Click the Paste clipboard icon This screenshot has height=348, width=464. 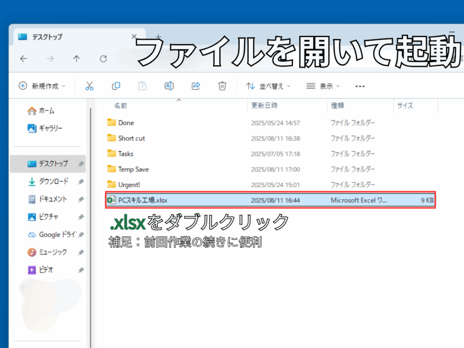[x=142, y=86]
